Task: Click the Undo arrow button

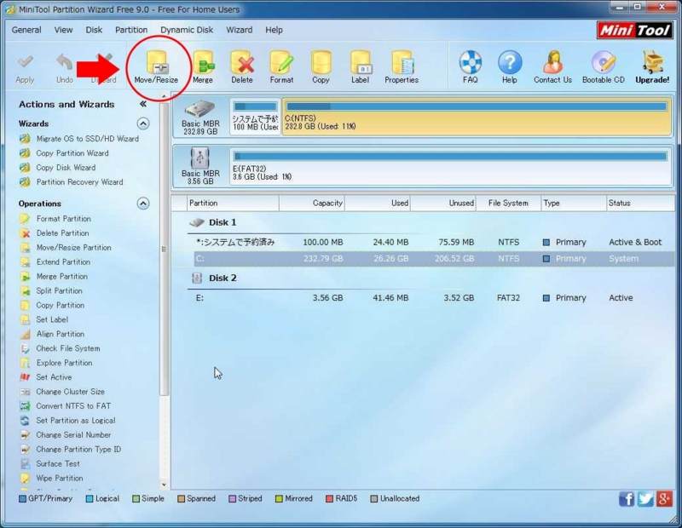Action: 65,69
